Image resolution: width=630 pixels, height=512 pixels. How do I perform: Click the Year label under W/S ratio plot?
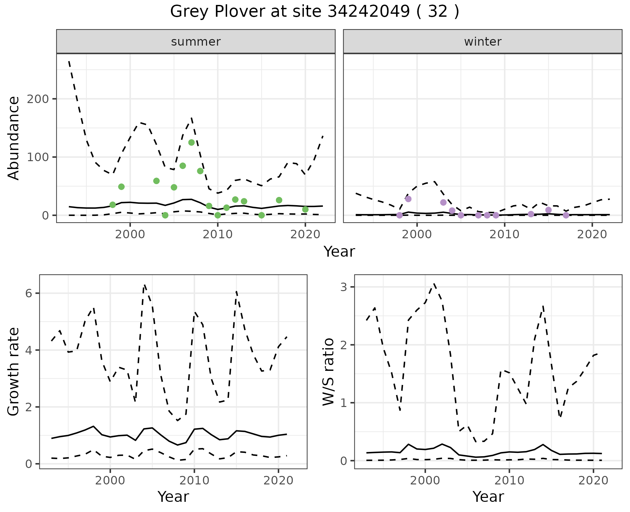coord(488,497)
